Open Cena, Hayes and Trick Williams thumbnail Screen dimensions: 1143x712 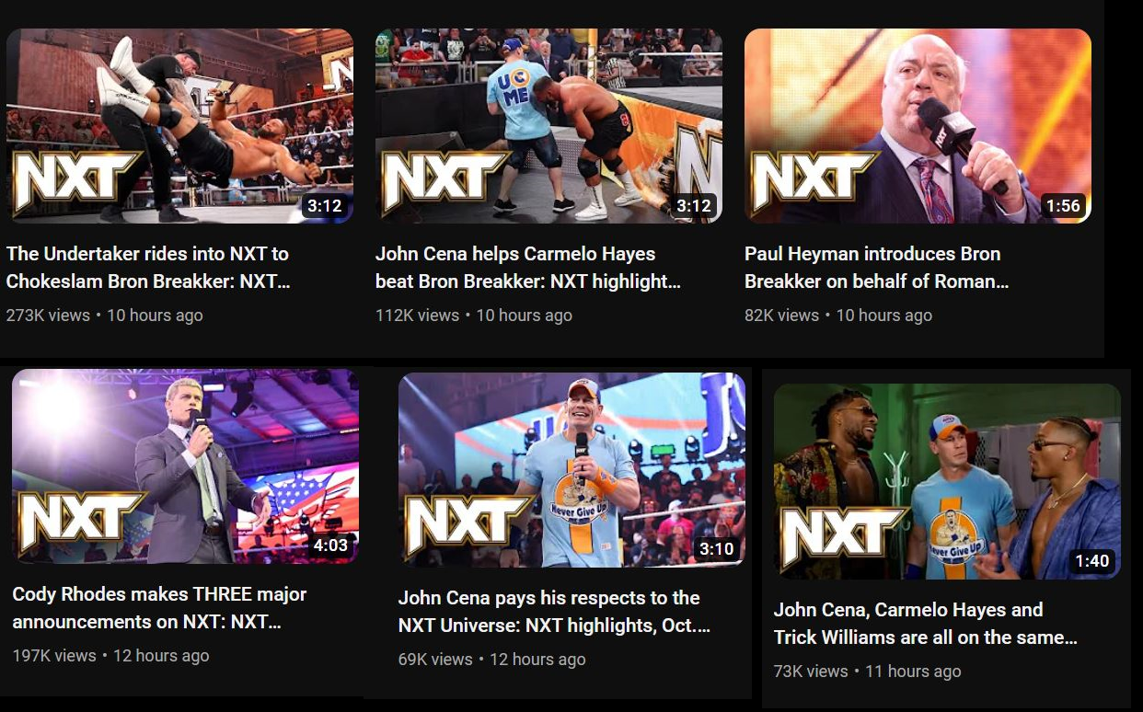(x=947, y=481)
